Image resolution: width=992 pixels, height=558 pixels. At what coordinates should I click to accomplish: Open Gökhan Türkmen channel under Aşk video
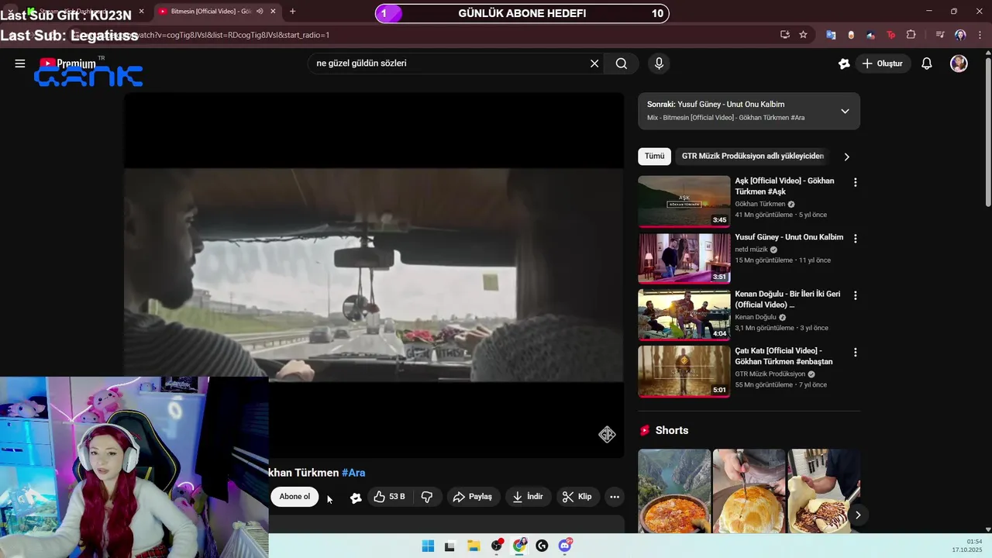click(x=760, y=204)
